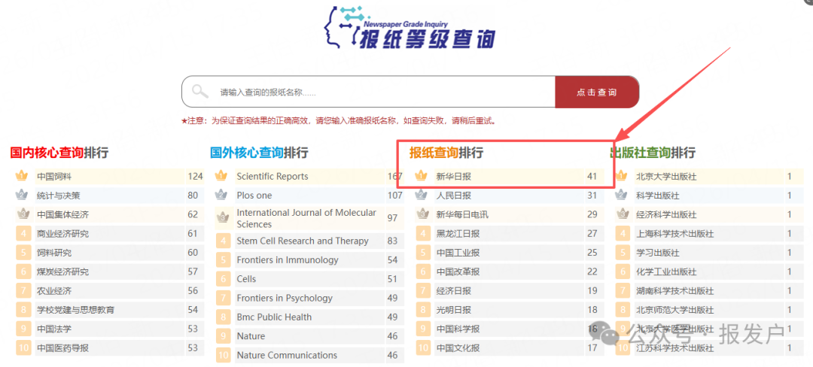Click rank 9 badge beside Nature
This screenshot has width=813, height=367.
224,336
